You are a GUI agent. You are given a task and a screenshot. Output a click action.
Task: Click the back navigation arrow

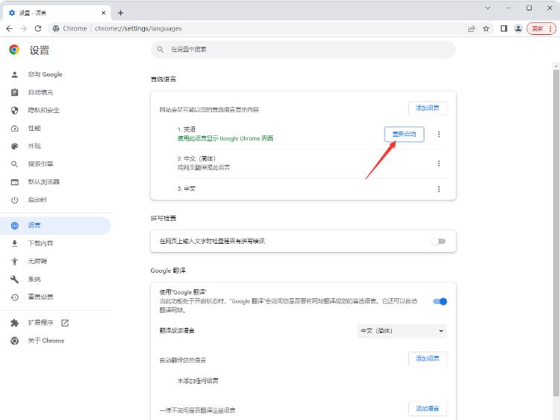point(9,28)
